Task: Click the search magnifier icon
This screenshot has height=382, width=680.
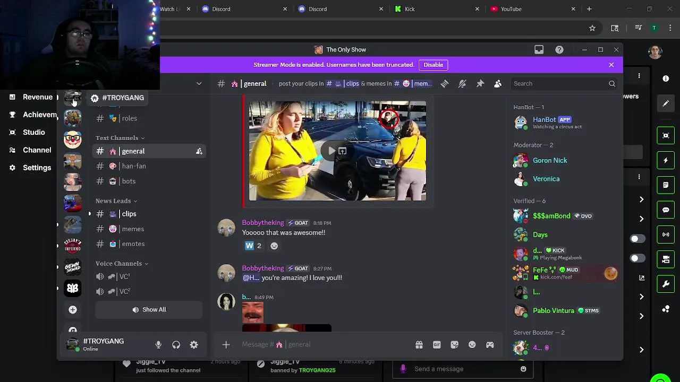Action: (612, 84)
